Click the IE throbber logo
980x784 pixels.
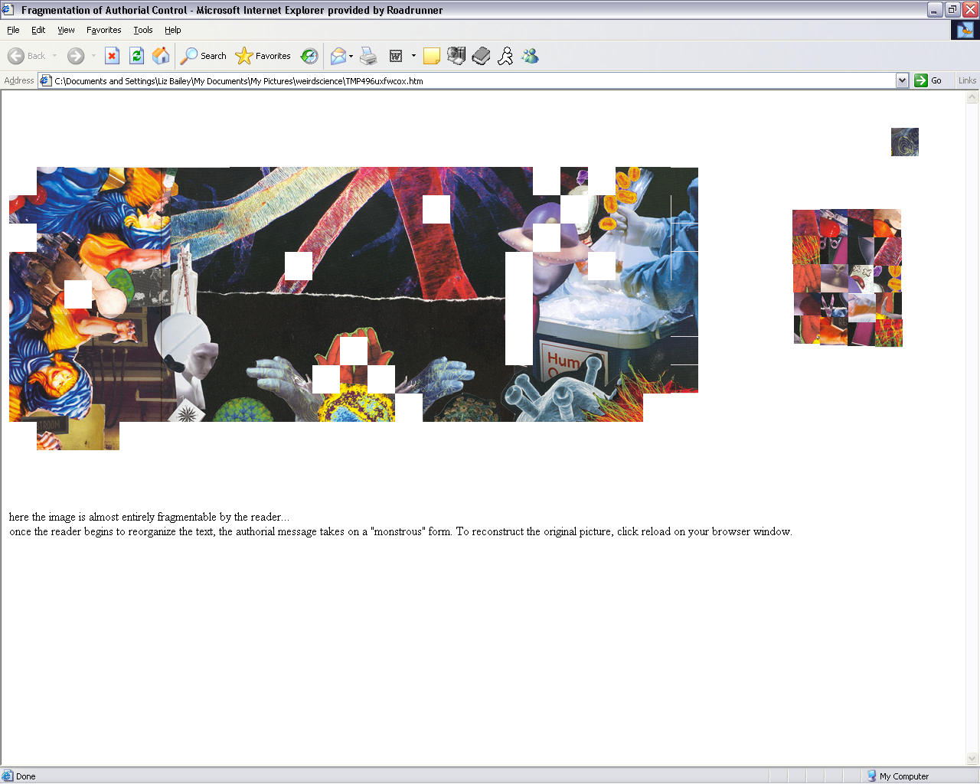tap(965, 30)
